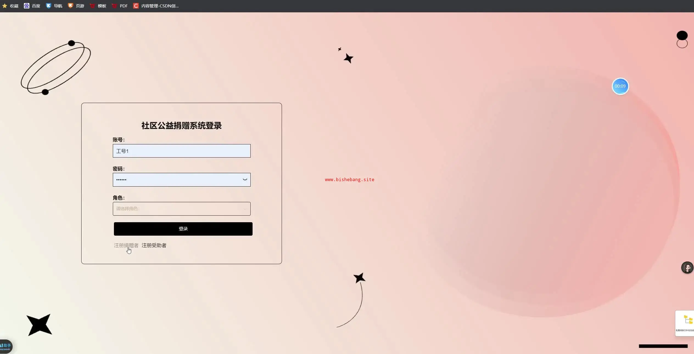The height and width of the screenshot is (354, 694).
Task: Open 注册受助者 registration link
Action: coord(154,245)
